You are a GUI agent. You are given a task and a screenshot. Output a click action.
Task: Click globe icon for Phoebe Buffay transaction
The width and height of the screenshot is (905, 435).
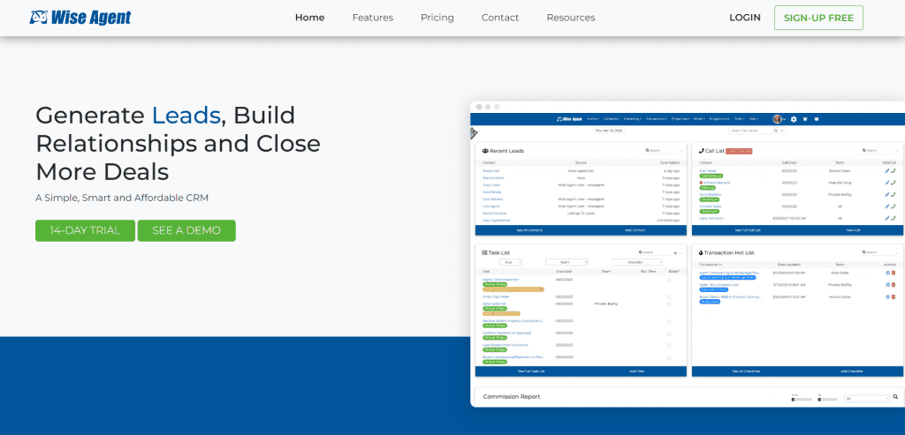click(887, 285)
